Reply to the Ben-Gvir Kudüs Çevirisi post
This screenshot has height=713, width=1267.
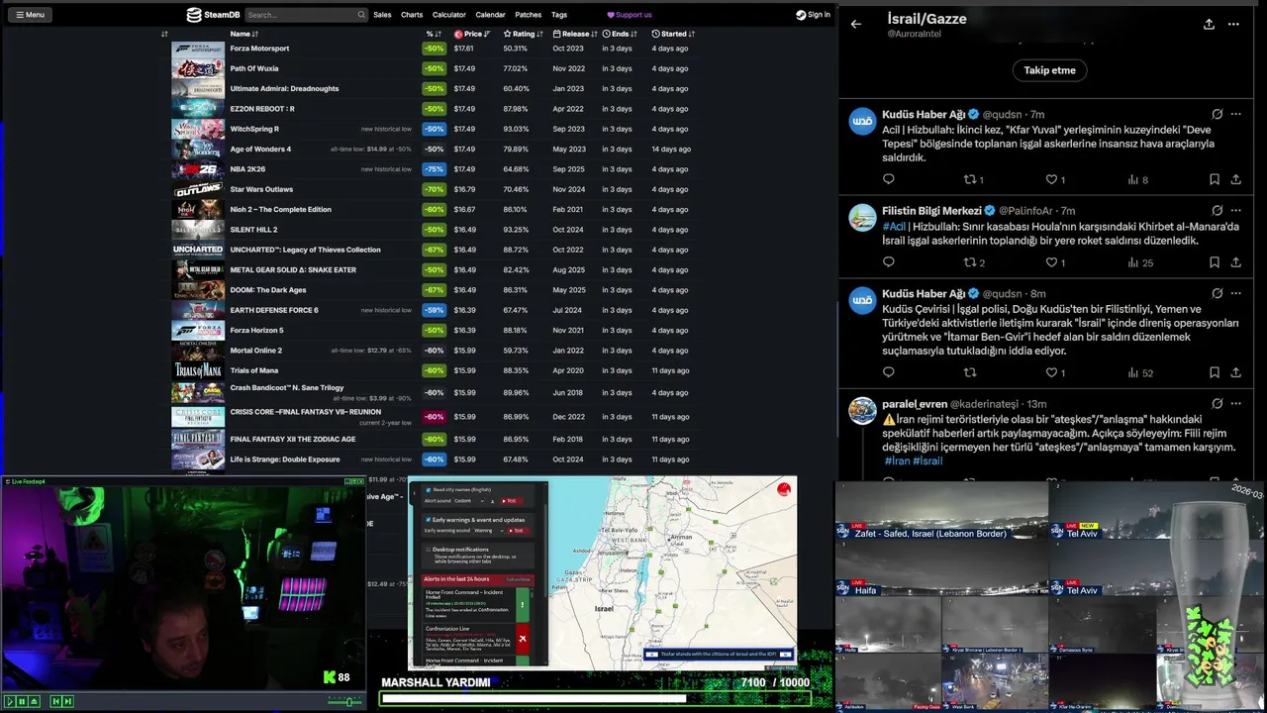click(888, 372)
